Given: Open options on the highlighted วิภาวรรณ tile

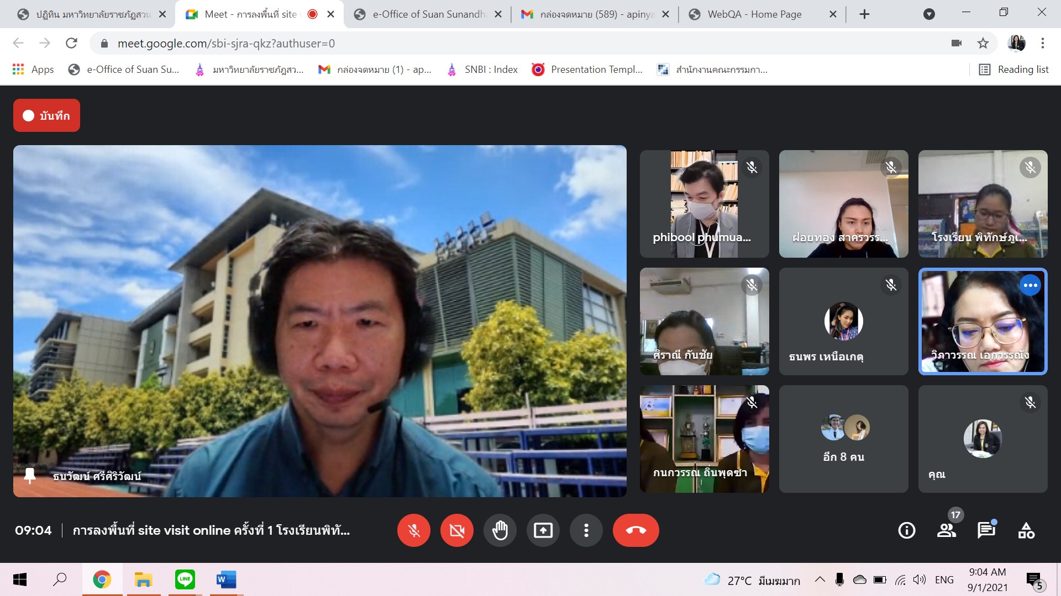Looking at the screenshot, I should click(1030, 285).
